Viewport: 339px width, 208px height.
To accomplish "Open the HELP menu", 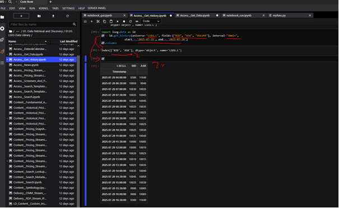I will point(81,8).
